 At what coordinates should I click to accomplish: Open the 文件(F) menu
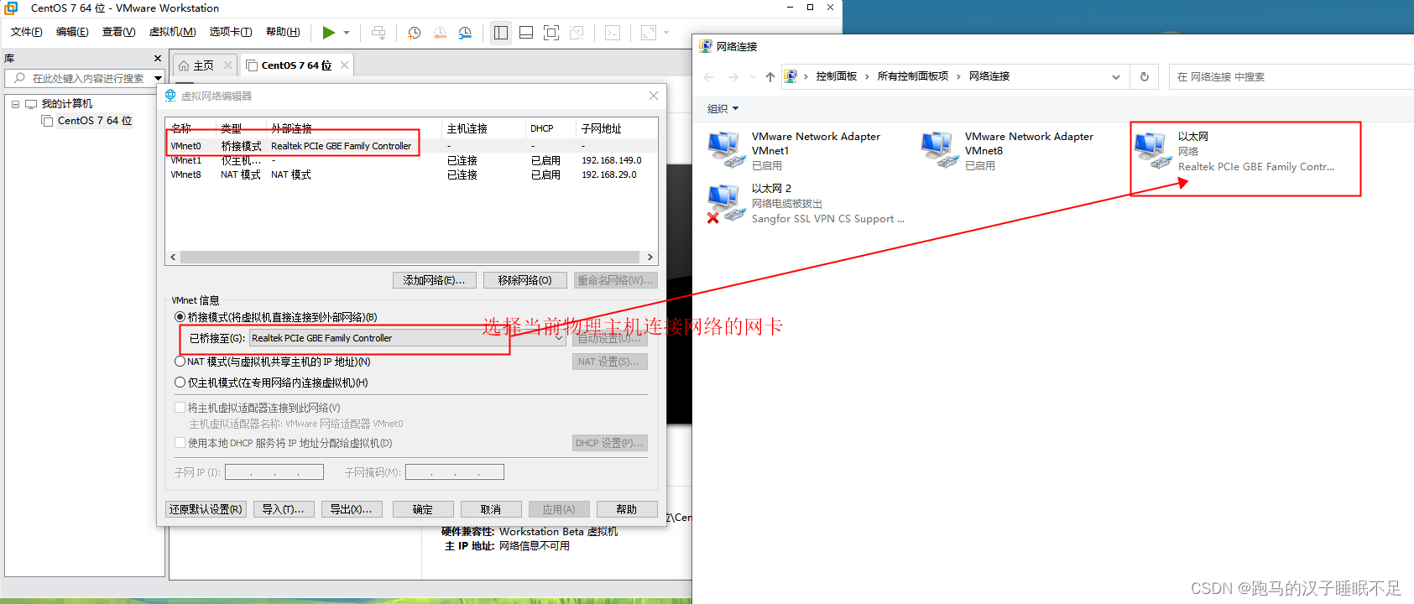tap(27, 32)
